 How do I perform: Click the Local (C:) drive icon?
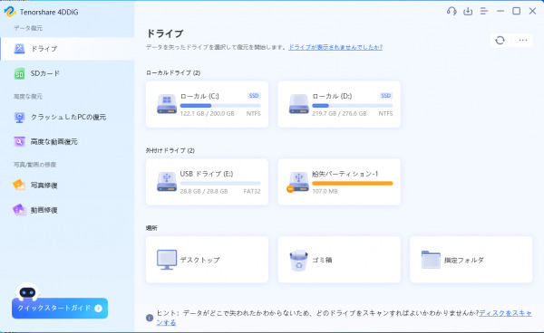[167, 104]
